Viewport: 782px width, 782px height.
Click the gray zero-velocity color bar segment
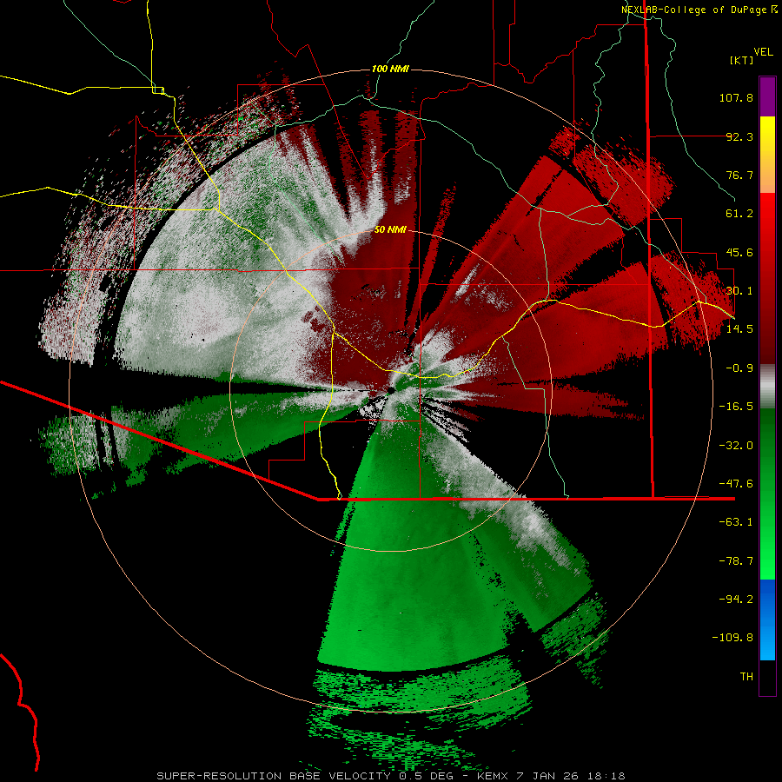click(767, 387)
